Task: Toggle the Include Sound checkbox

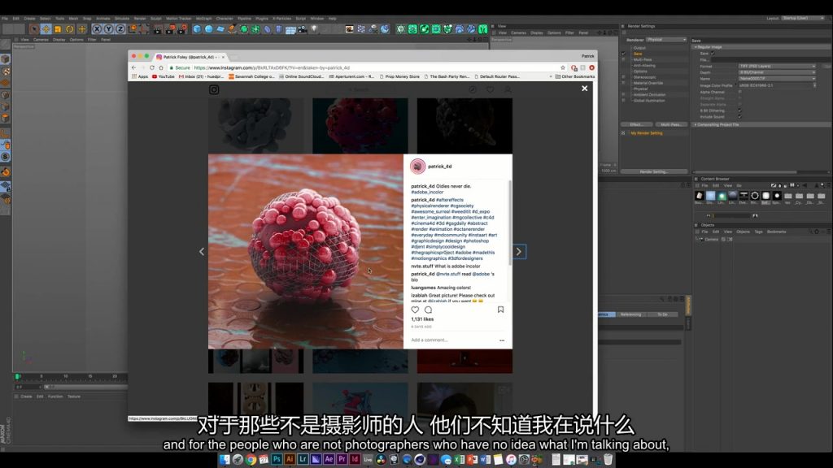Action: coord(739,117)
